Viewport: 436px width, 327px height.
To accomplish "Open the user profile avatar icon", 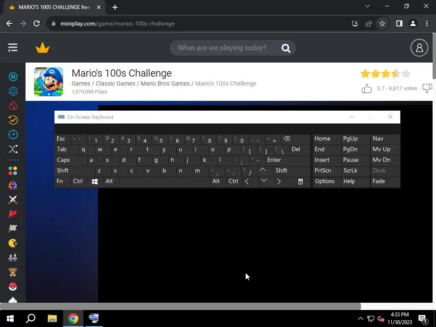I will click(419, 48).
